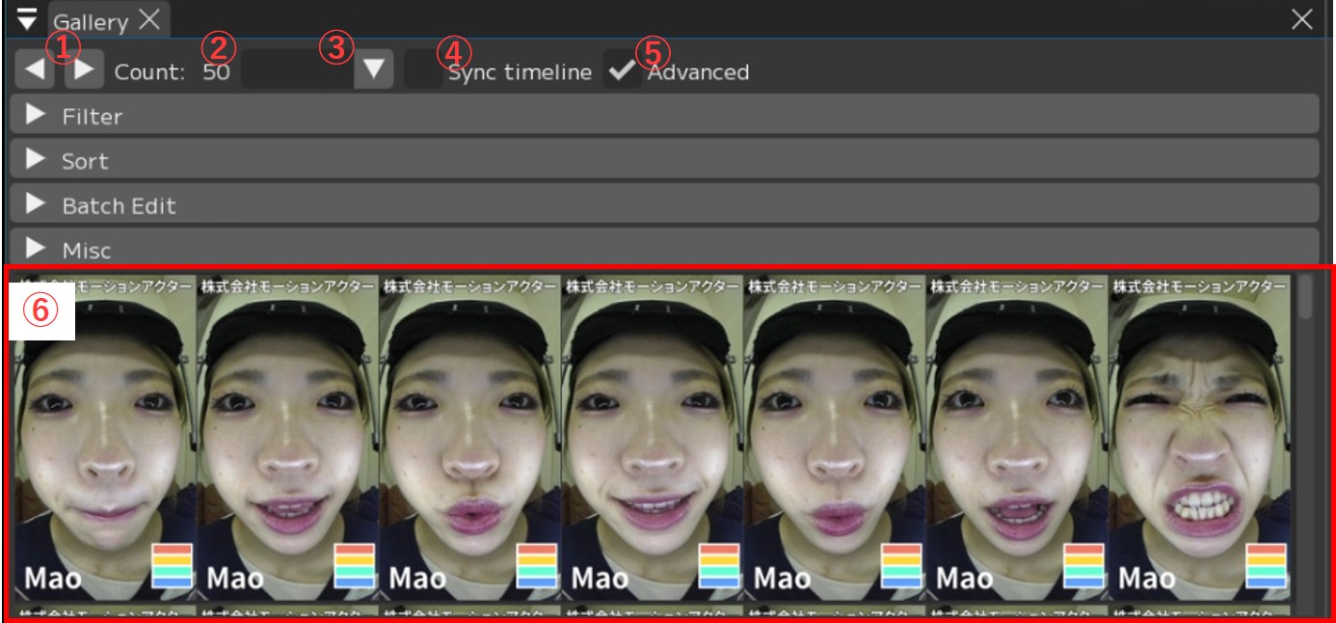Open the count dropdown arrow
Screen dimensions: 1336x623
pos(373,71)
